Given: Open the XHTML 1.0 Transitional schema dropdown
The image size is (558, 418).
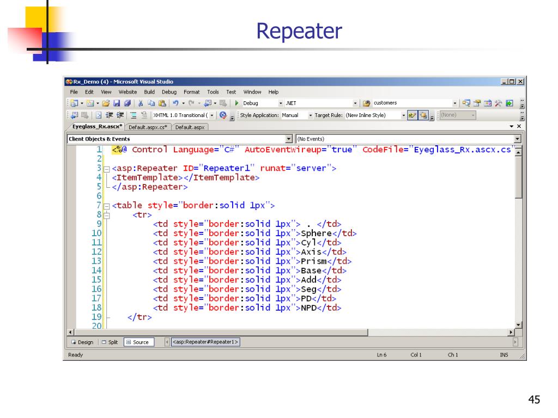Looking at the screenshot, I should click(x=212, y=115).
